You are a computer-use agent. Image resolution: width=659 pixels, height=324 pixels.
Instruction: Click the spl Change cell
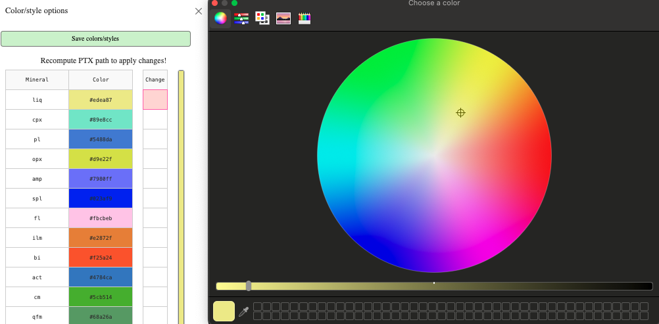(155, 198)
